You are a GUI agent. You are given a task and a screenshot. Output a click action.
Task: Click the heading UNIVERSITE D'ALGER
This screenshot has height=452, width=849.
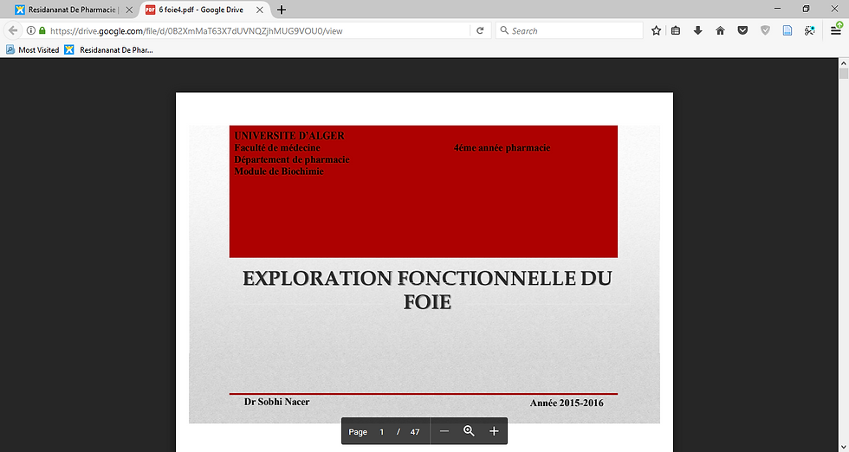point(289,135)
